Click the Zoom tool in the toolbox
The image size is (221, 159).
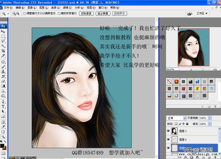(x=3, y=137)
